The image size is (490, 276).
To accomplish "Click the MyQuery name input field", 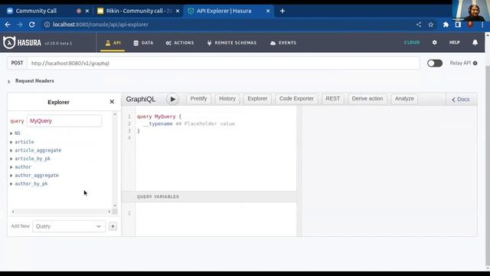I will click(x=64, y=121).
